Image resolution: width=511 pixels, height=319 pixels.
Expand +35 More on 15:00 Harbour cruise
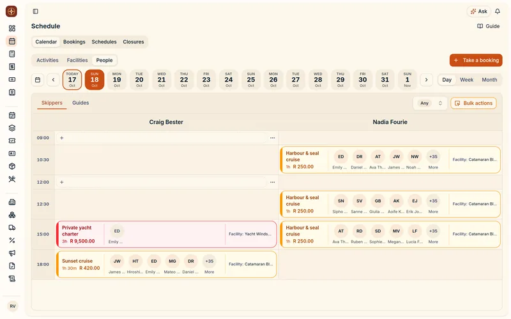[x=433, y=235]
